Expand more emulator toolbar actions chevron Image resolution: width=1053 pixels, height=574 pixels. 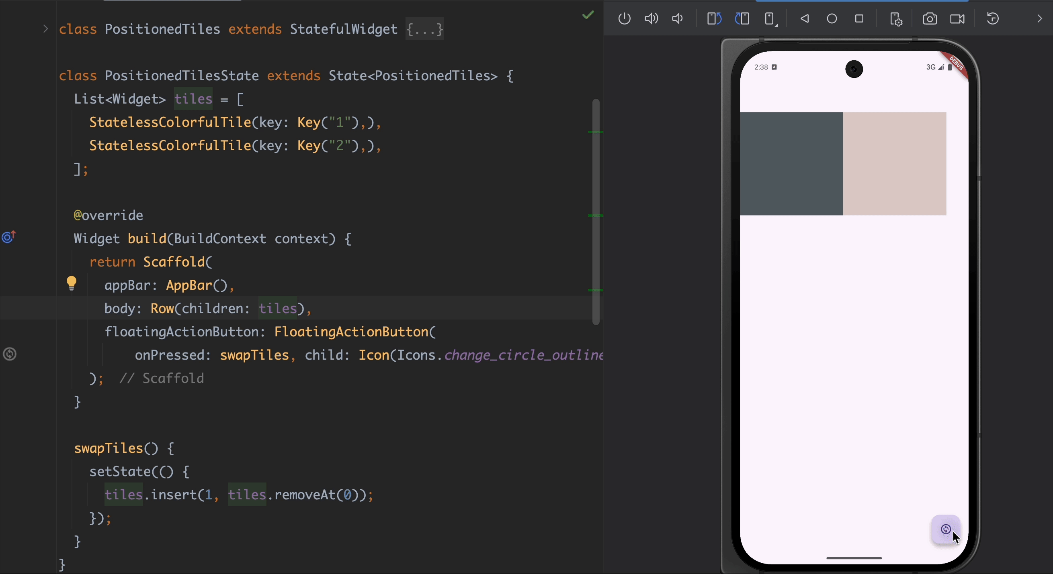tap(1039, 19)
